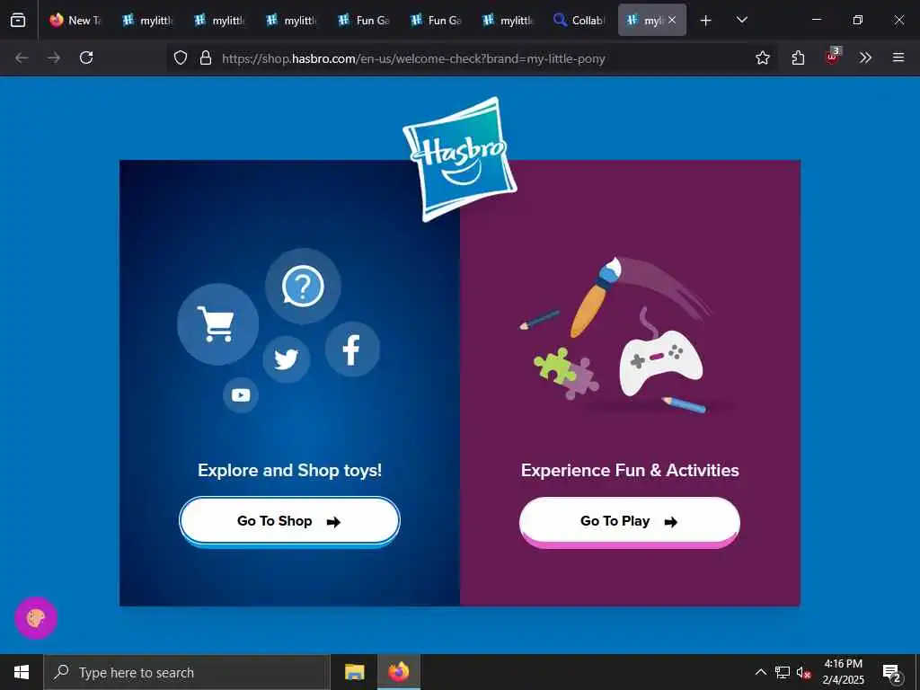Click the question mark help bubble
The height and width of the screenshot is (690, 920).
pyautogui.click(x=303, y=287)
